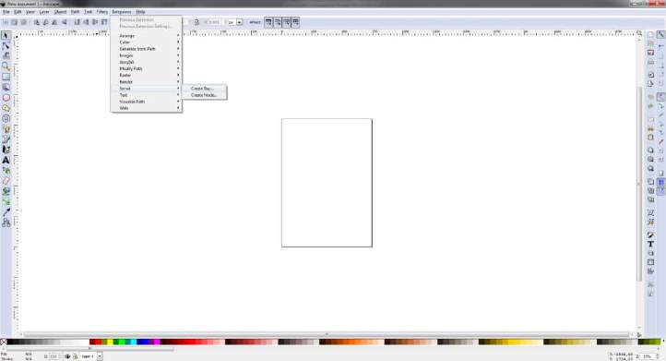This screenshot has height=361, width=666.
Task: Click the Save document icon in right bar
Action: 650,53
